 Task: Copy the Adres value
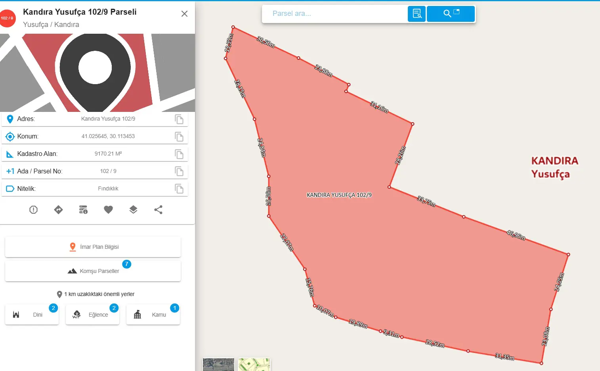click(x=179, y=119)
